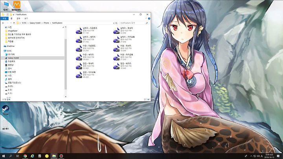Switch to details view icon in status bar
Image resolution: width=283 pixels, height=159 pixels.
tap(145, 99)
